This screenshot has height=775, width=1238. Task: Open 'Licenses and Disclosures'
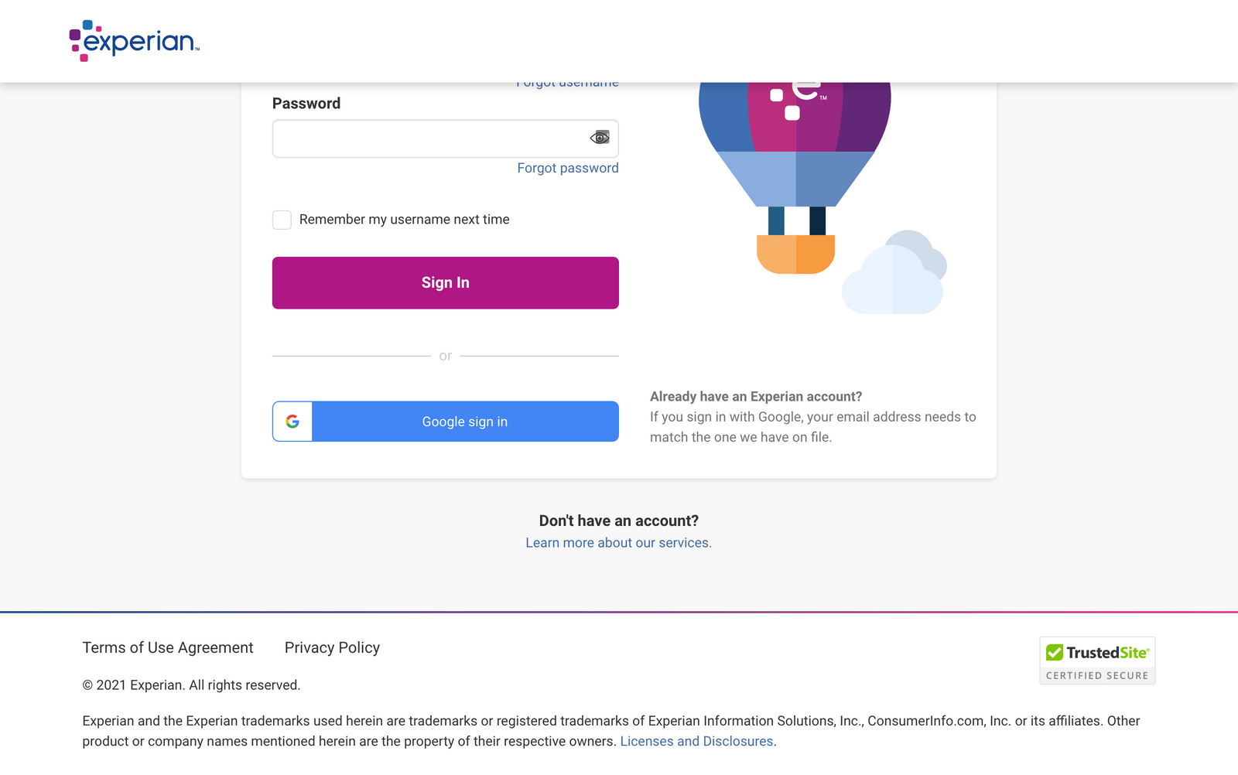pyautogui.click(x=696, y=741)
